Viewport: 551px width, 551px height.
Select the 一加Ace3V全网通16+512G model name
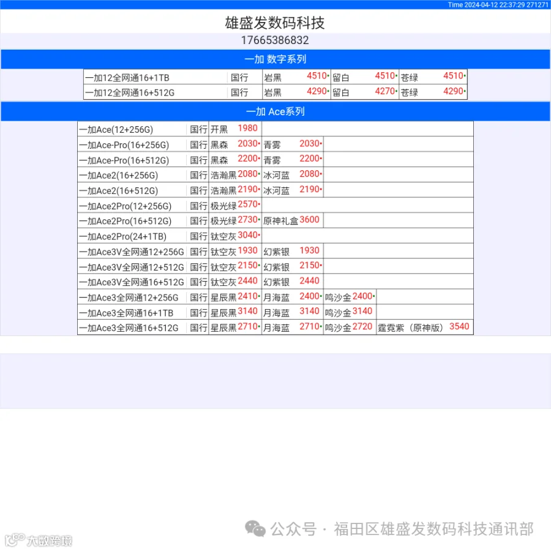coord(132,282)
